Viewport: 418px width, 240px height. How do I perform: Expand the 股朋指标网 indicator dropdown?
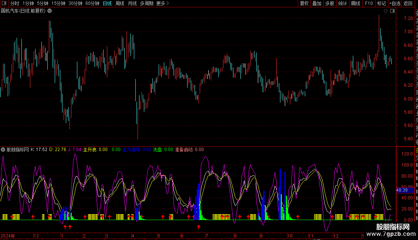click(3, 150)
